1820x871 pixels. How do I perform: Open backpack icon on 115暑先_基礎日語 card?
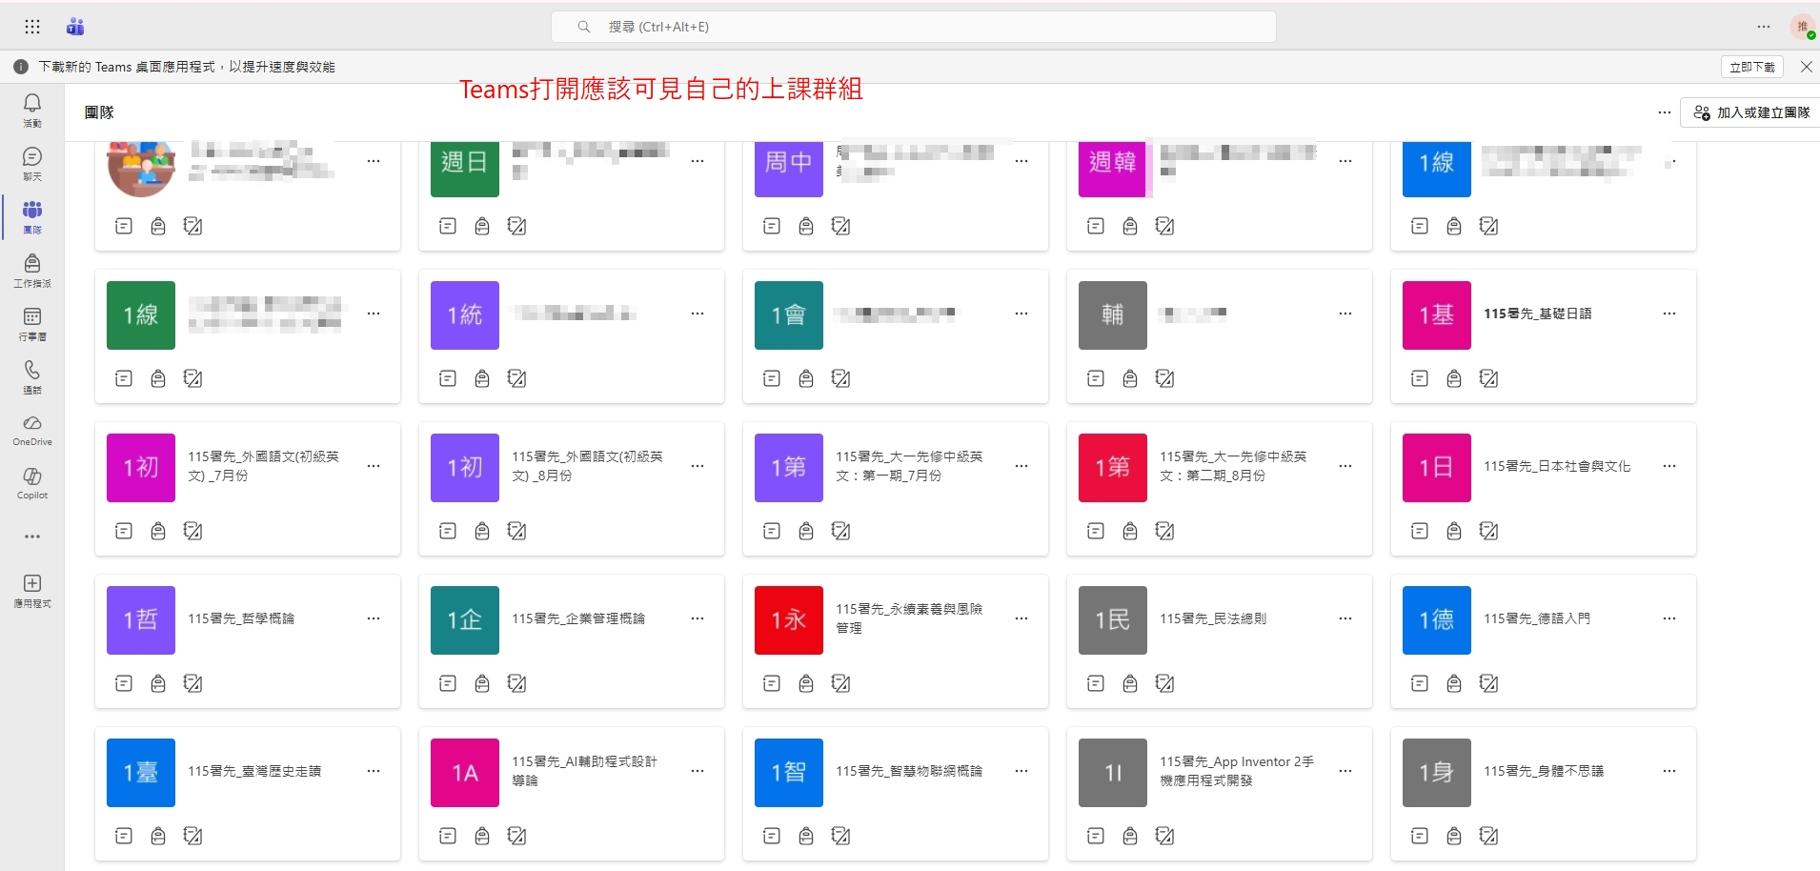pyautogui.click(x=1454, y=378)
